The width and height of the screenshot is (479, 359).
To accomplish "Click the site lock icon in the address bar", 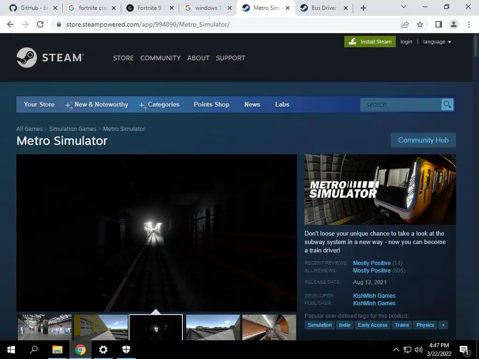I will coord(59,24).
